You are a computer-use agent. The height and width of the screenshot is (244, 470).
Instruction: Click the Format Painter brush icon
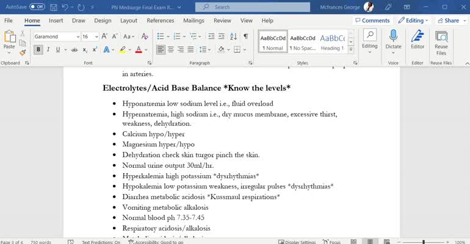click(x=23, y=52)
